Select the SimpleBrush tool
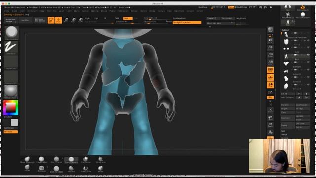316x178 pixels. point(303,8)
